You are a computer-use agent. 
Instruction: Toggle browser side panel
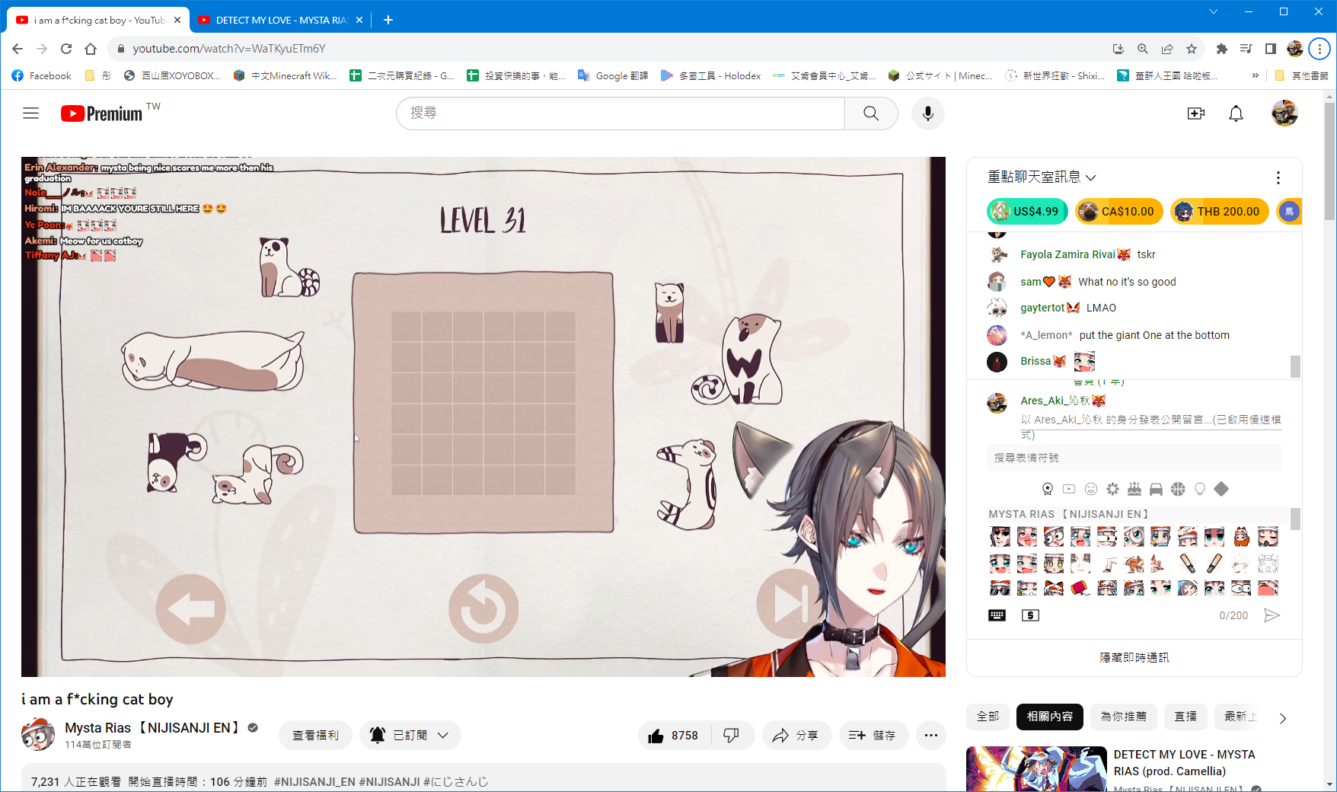1270,49
